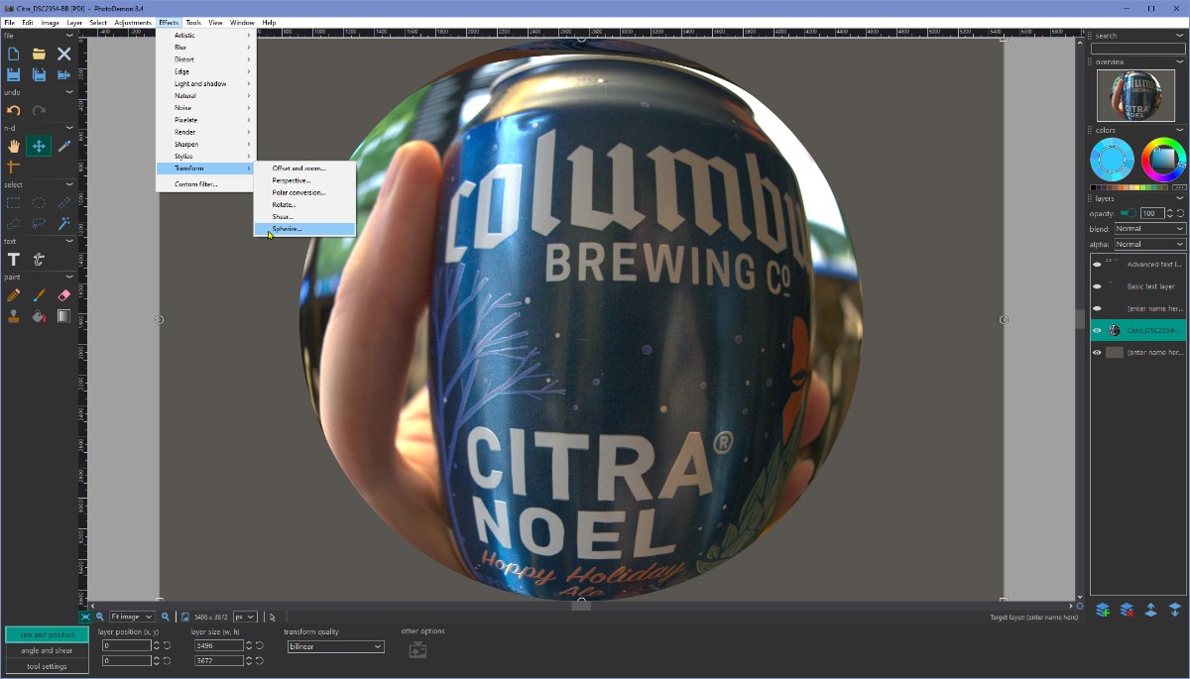Switch to angle and shear options

pos(47,650)
